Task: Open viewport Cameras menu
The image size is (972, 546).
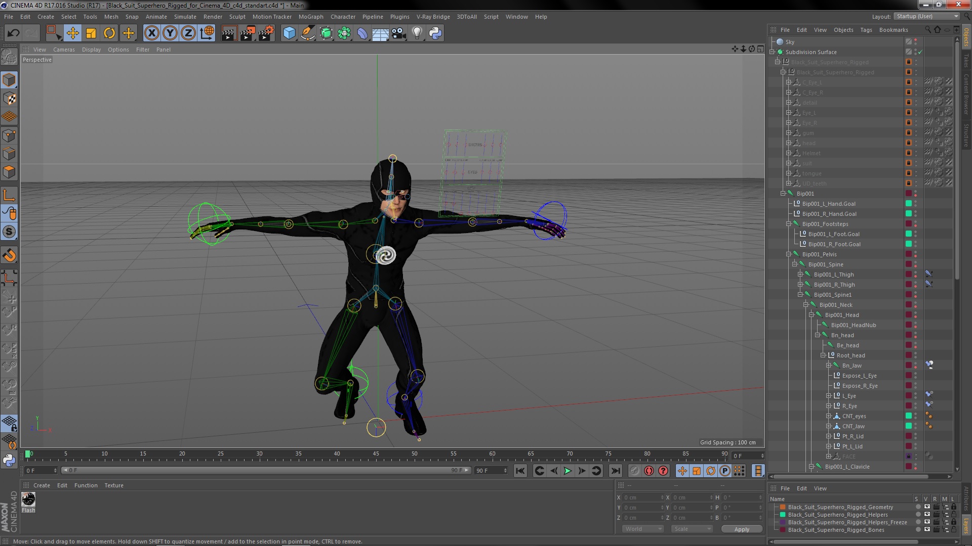Action: tap(64, 50)
